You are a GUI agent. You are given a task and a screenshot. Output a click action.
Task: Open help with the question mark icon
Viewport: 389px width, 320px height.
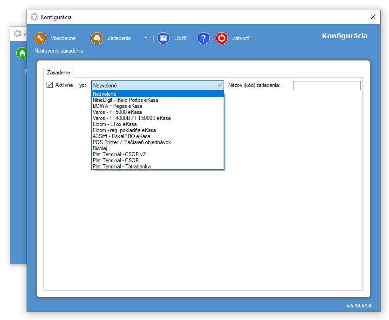point(204,38)
